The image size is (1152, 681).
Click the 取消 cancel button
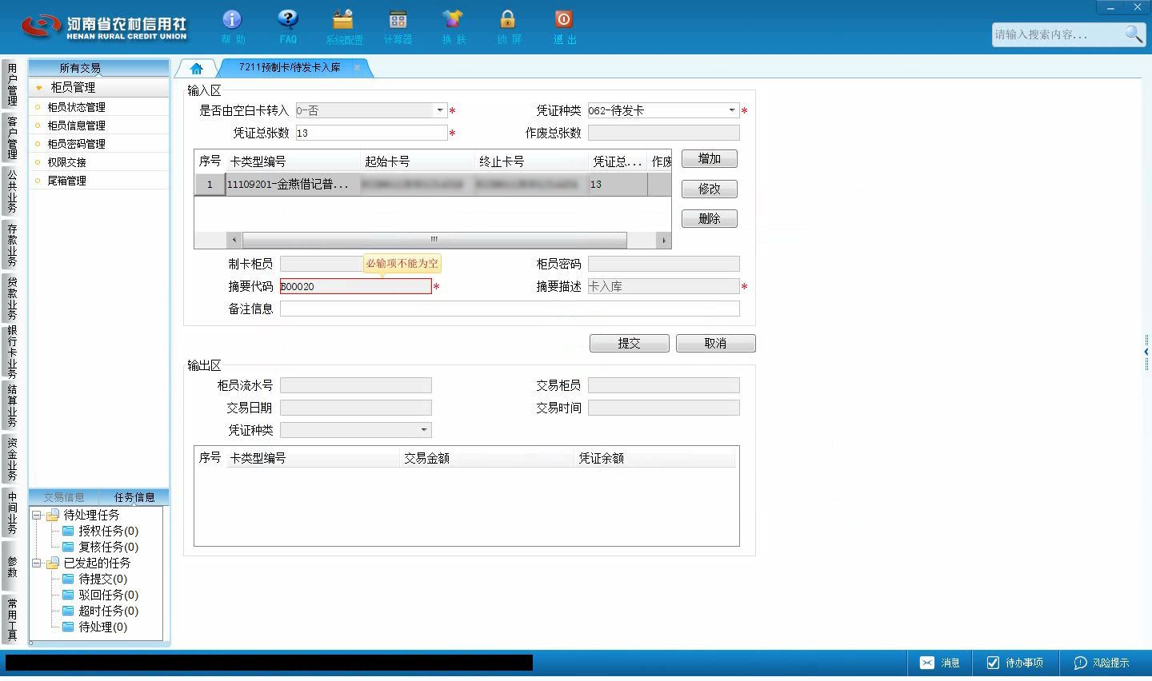(x=716, y=343)
